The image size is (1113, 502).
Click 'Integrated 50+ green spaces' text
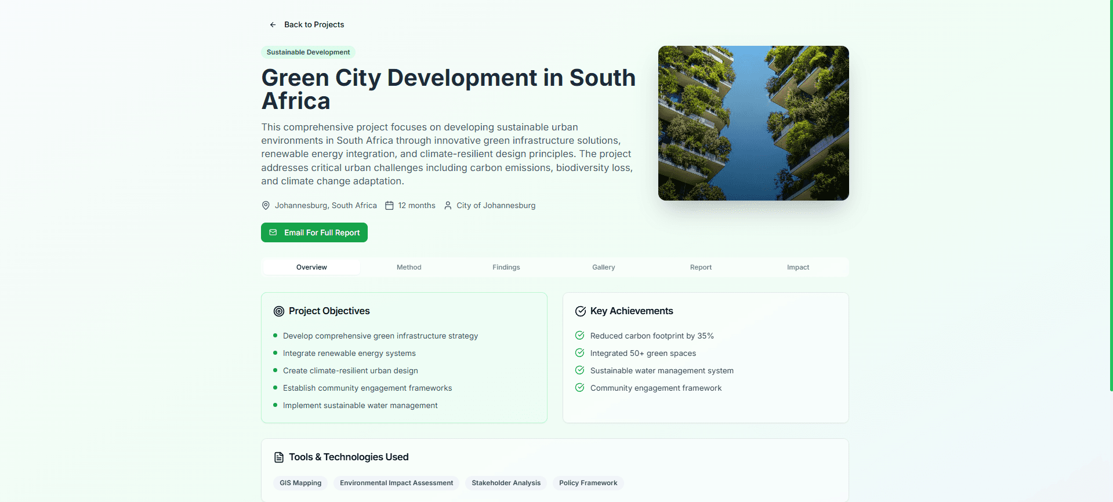643,354
